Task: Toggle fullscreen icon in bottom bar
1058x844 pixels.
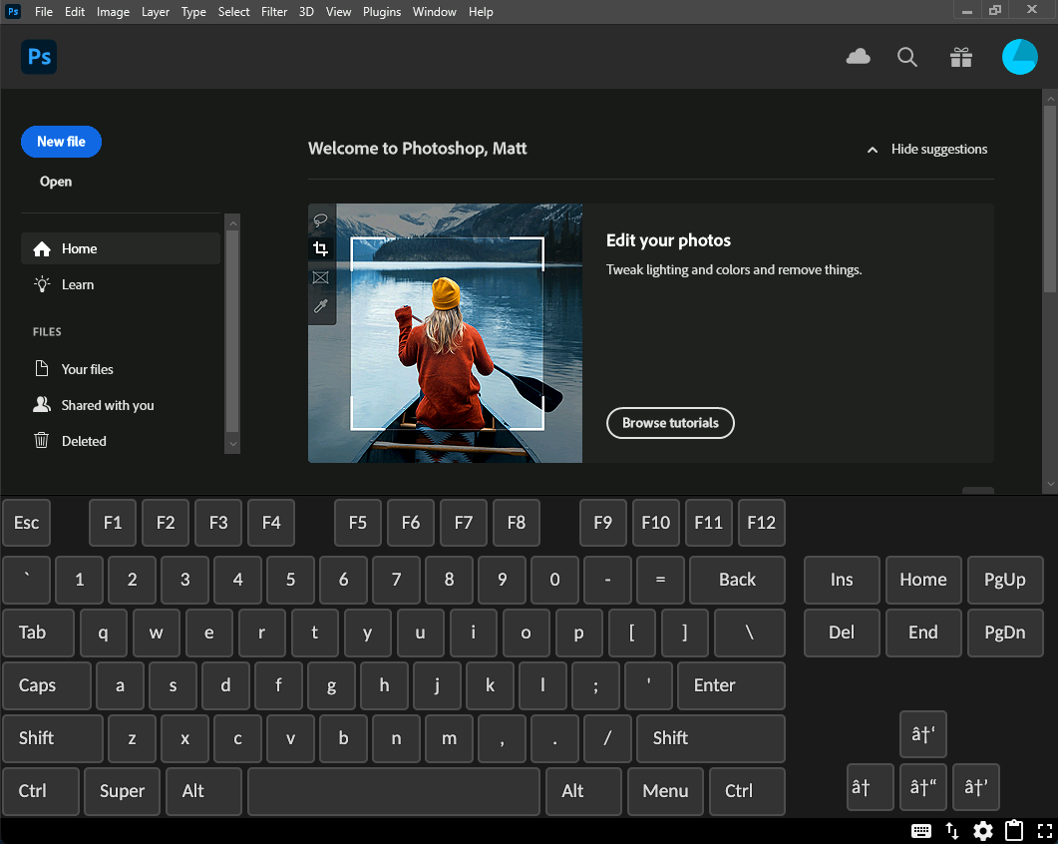Action: (1045, 831)
